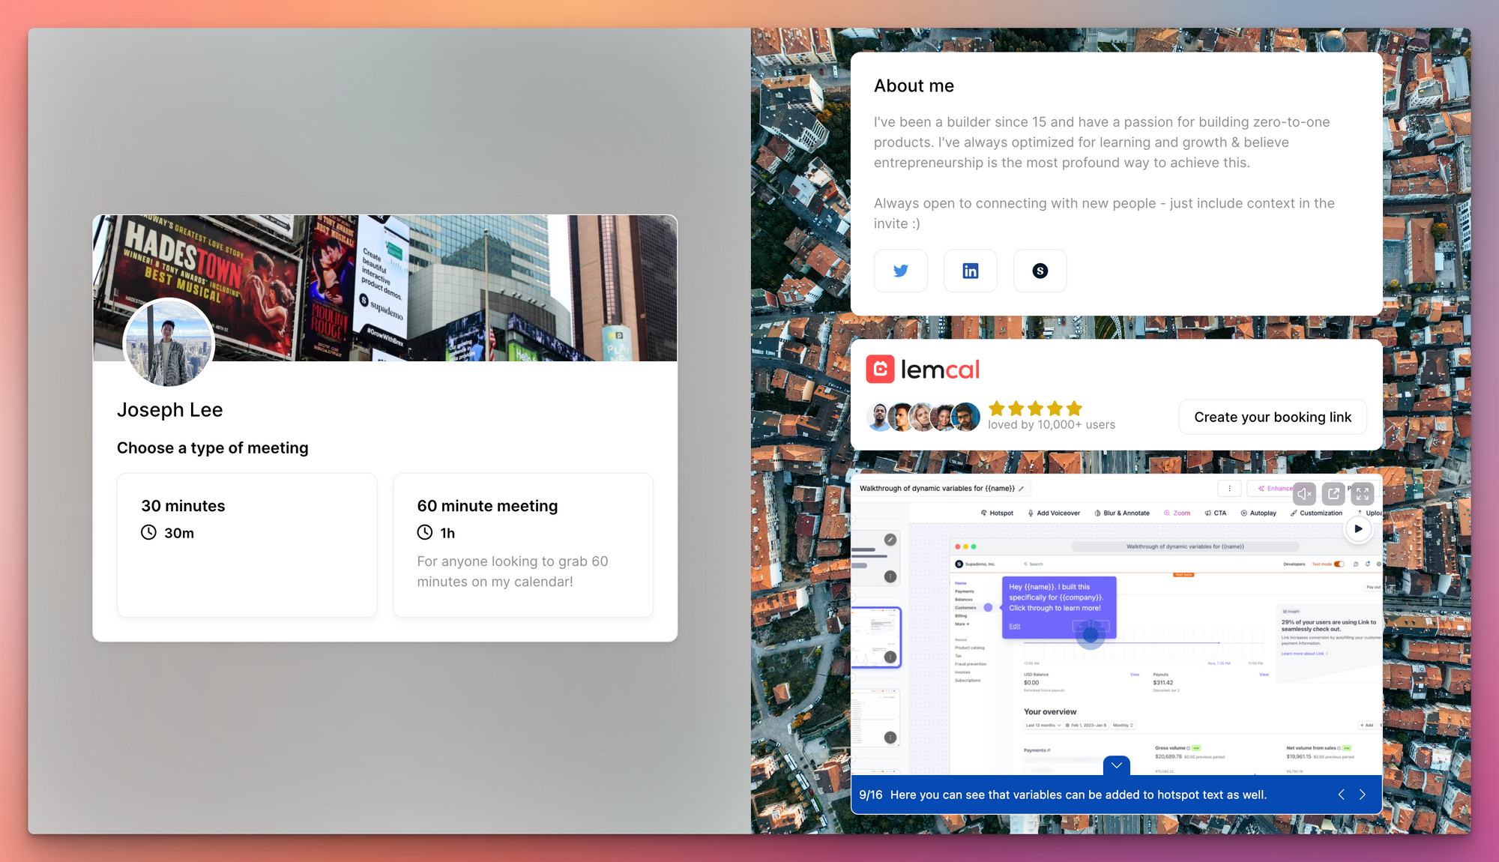Select the 30 minutes meeting card
Viewport: 1499px width, 862px height.
247,545
